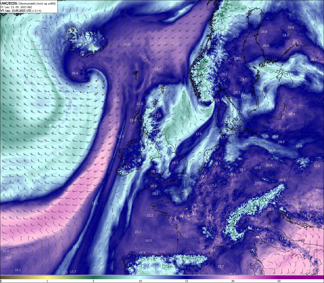Image resolution: width=324 pixels, height=283 pixels.
Task: Click the 25.1 map value
Action: click(x=217, y=163)
